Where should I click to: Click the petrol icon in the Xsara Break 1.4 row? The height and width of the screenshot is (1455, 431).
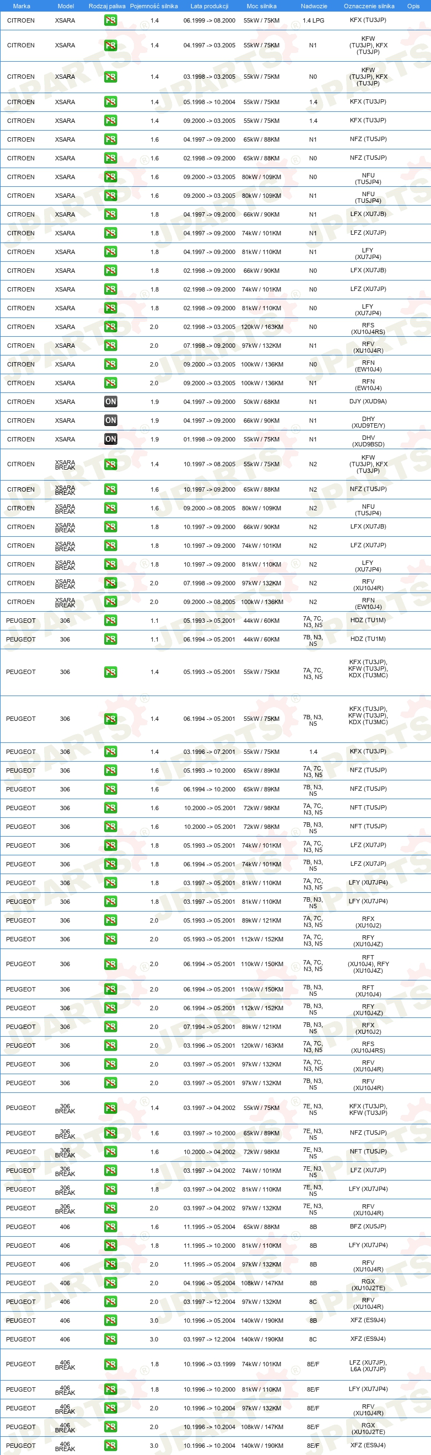pyautogui.click(x=111, y=464)
